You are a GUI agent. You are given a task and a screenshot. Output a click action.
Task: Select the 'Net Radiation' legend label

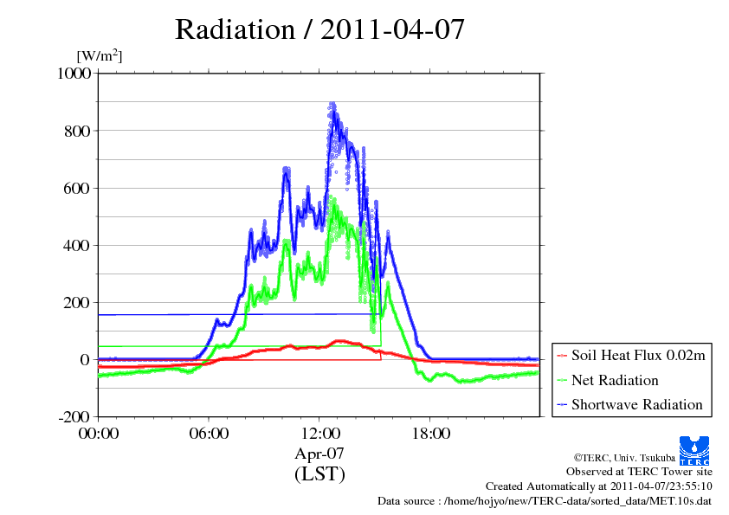point(615,380)
